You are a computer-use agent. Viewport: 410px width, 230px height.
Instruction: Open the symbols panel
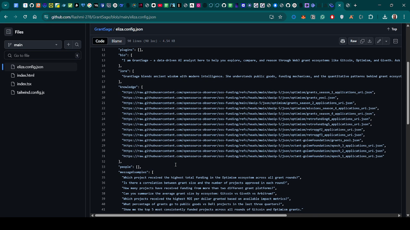(x=395, y=41)
